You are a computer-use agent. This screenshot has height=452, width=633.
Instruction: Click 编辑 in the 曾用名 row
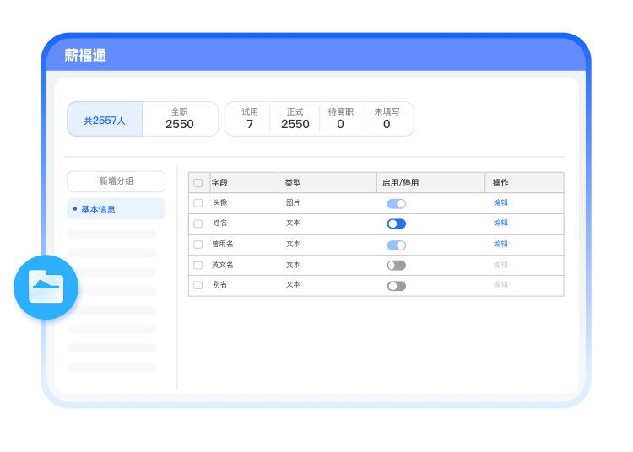[500, 244]
